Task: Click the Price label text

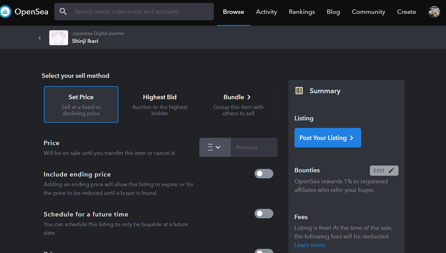Action: point(51,143)
